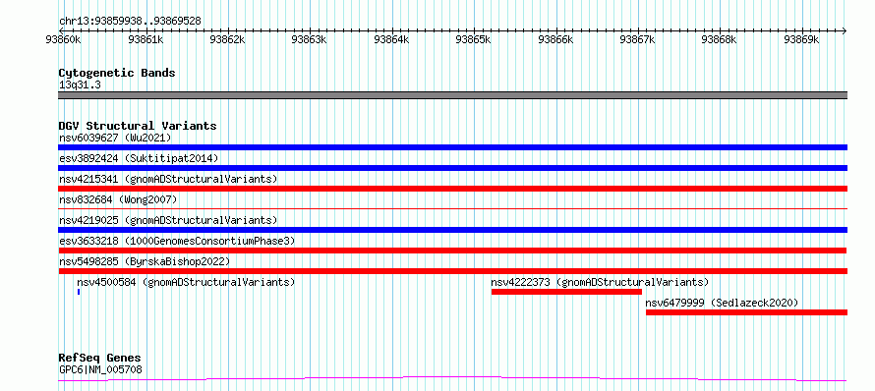Click the 93862k ruler tick label
The image size is (875, 391).
pyautogui.click(x=227, y=39)
